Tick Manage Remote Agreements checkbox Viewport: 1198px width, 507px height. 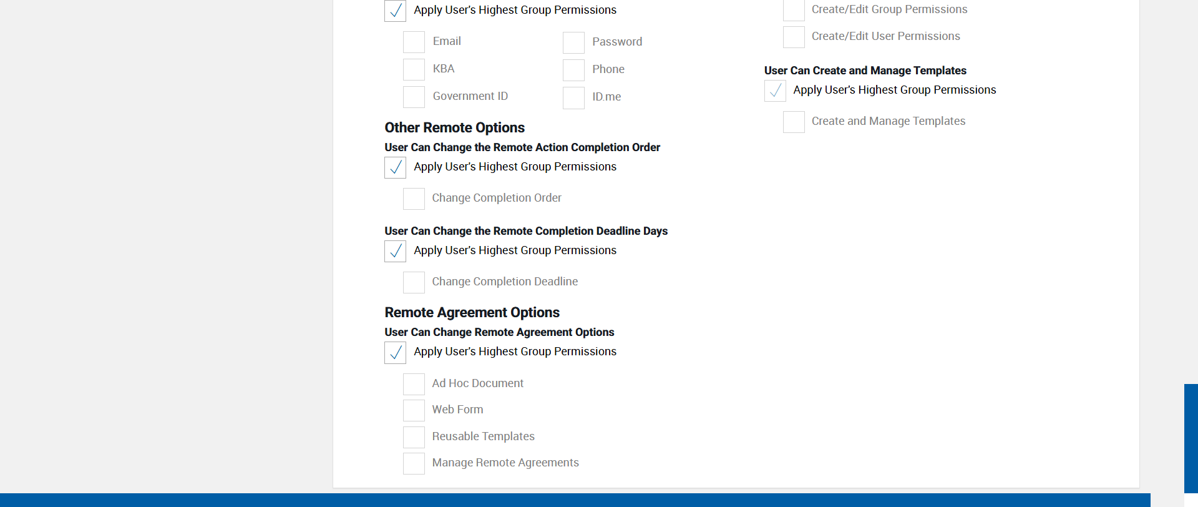[x=414, y=463]
